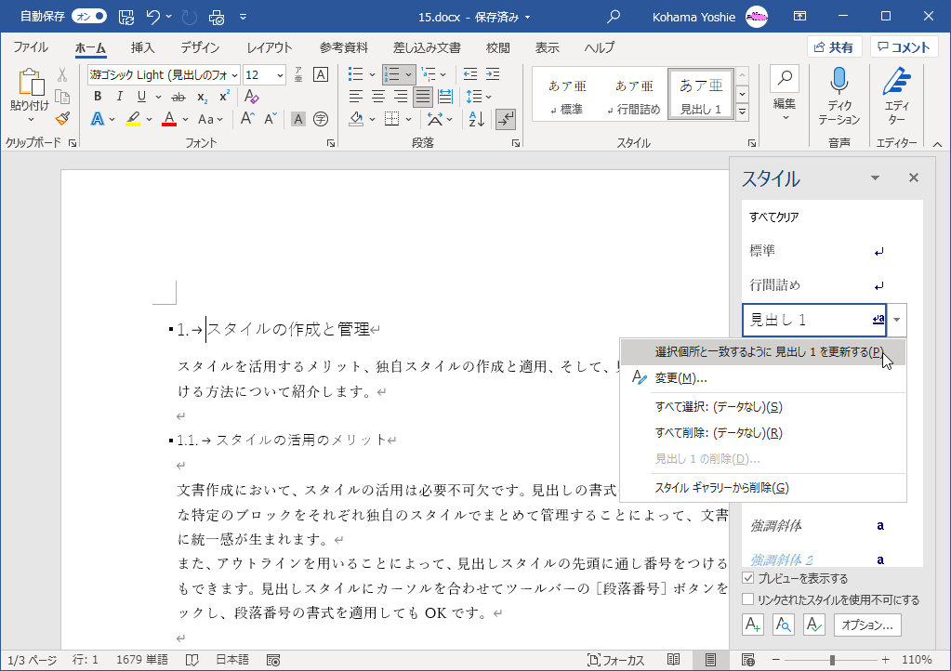Image resolution: width=951 pixels, height=671 pixels.
Task: Click the Bold formatting icon
Action: point(98,97)
